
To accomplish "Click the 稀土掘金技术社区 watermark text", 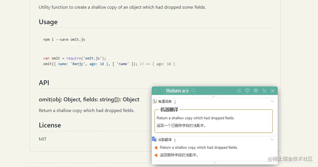I will (290, 159).
